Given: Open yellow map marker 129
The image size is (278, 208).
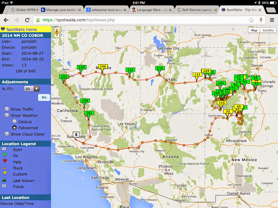Looking at the screenshot, I should coord(206,72).
